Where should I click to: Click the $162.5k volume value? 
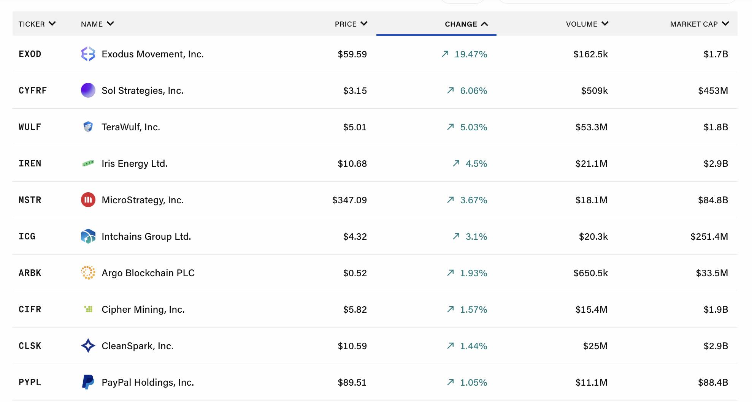click(591, 54)
